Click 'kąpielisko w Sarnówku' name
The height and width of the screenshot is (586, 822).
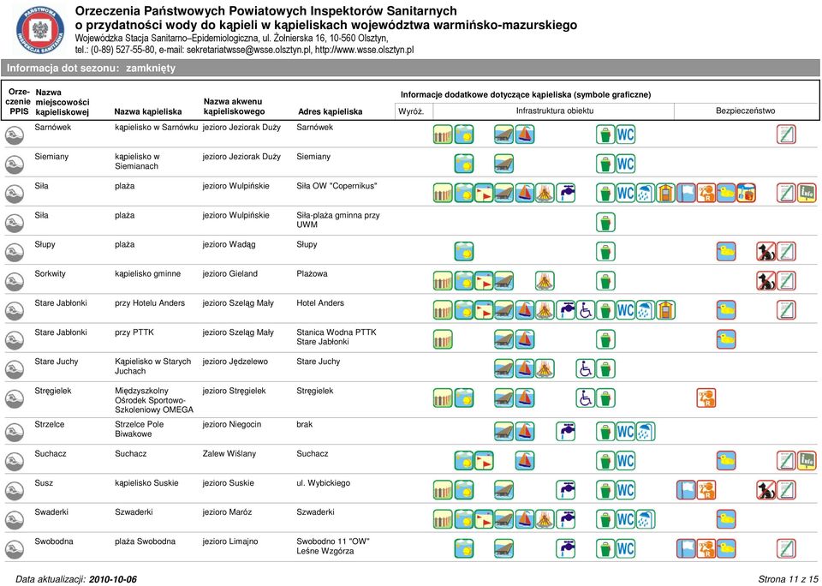[x=156, y=128]
